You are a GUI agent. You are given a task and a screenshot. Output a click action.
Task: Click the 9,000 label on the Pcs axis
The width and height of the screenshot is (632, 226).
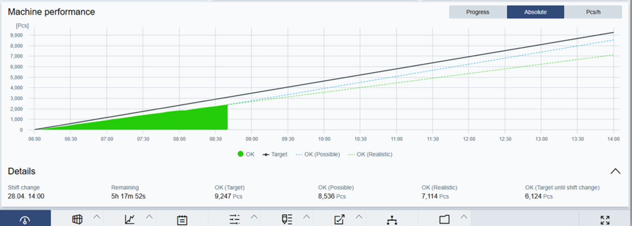pos(17,35)
